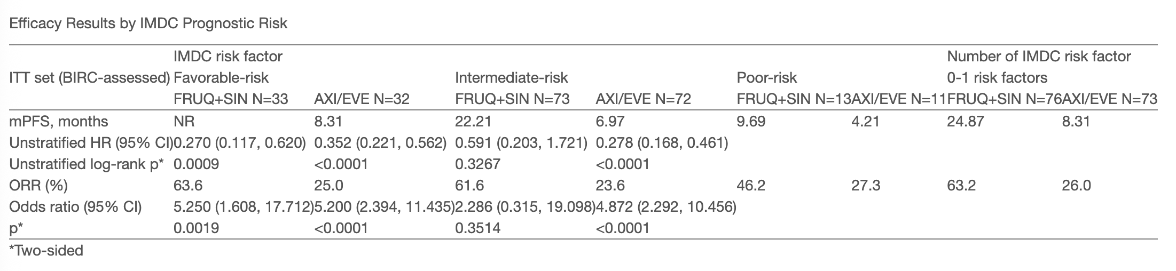1176x271 pixels.
Task: Select the NR value in mPFS row
Action: [x=184, y=121]
